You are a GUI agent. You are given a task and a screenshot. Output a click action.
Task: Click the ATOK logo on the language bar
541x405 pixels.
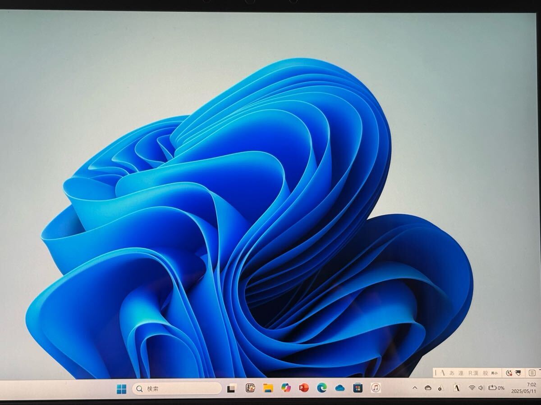coord(443,373)
